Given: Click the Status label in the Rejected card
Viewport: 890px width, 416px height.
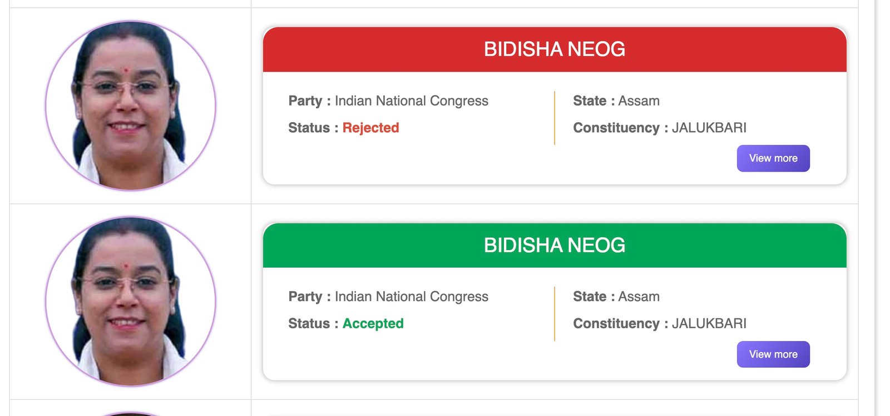Looking at the screenshot, I should coord(309,128).
